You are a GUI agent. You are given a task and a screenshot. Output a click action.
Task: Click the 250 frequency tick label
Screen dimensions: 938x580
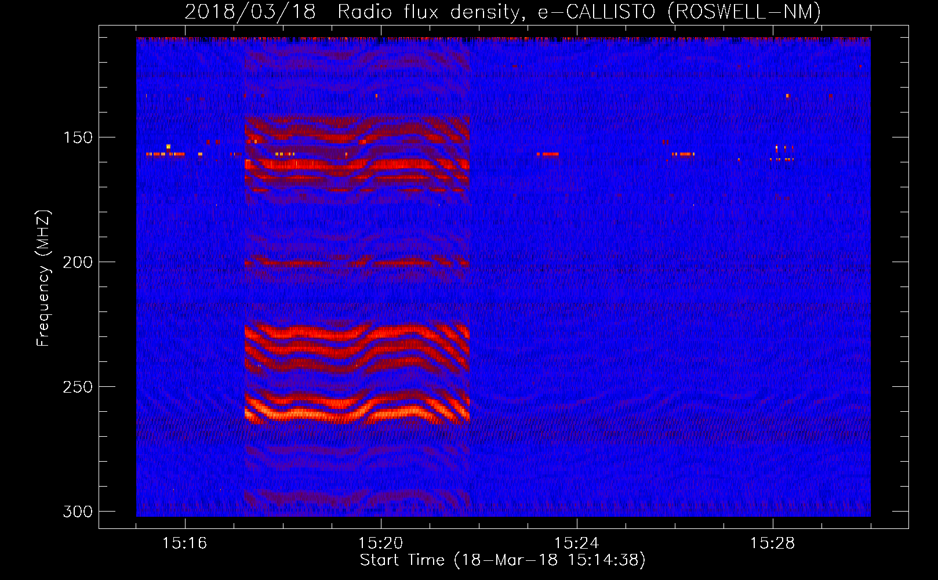78,387
